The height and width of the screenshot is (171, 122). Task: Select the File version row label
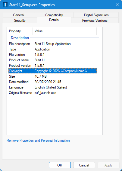(17, 55)
